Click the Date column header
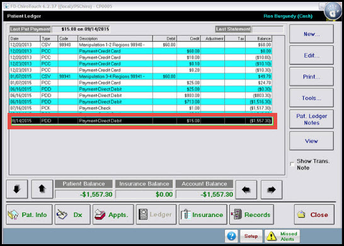This screenshot has width=344, height=246. (x=25, y=38)
